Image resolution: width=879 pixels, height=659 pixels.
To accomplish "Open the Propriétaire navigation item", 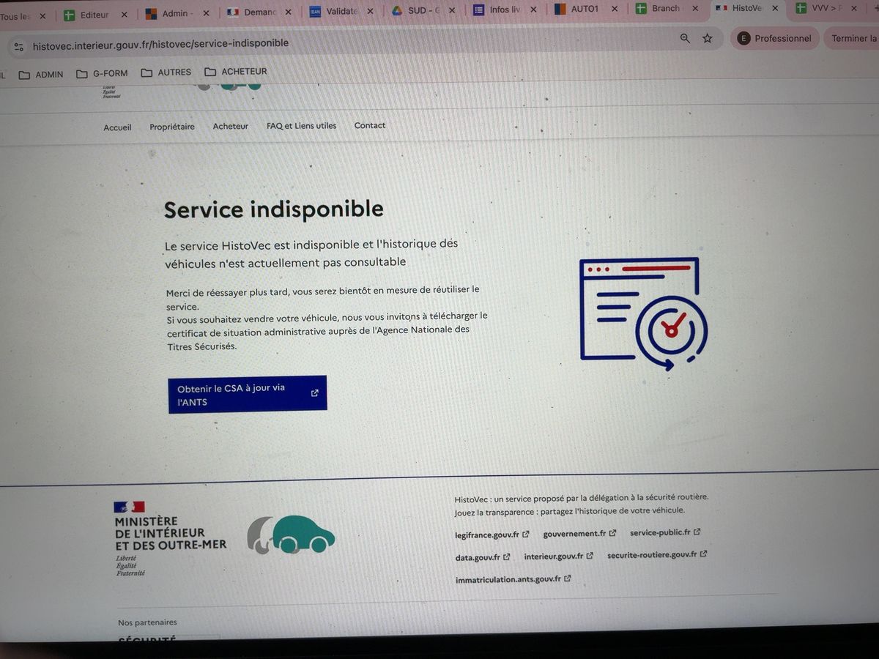I will coord(172,127).
